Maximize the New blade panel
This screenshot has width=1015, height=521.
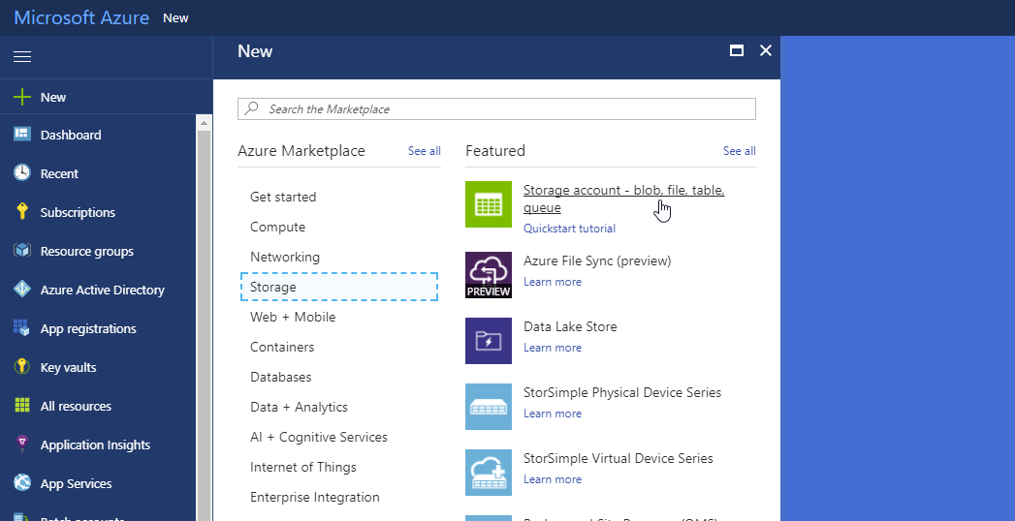coord(737,50)
